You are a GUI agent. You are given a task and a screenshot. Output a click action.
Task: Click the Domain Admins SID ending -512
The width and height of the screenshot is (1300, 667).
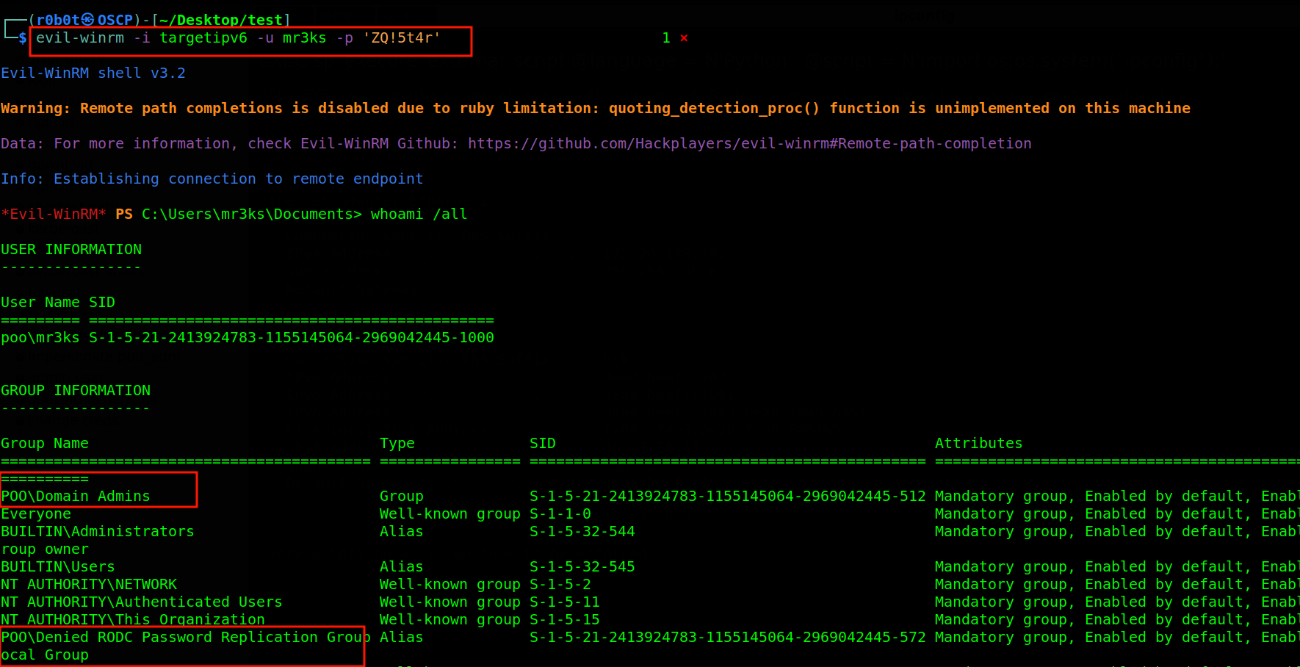pyautogui.click(x=728, y=497)
